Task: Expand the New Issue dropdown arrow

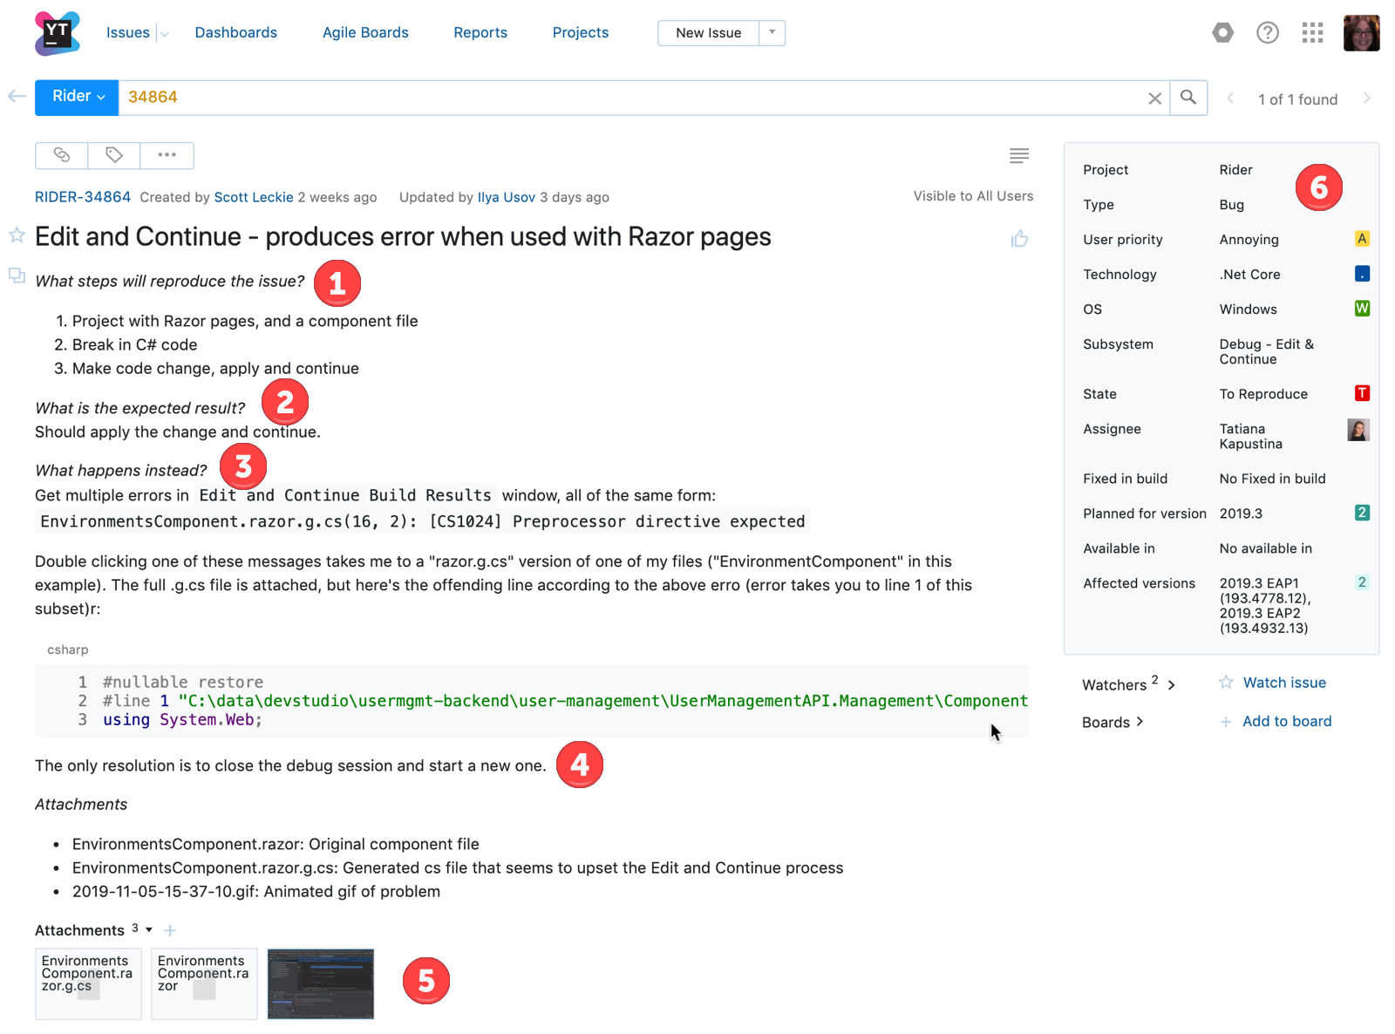Action: [772, 32]
